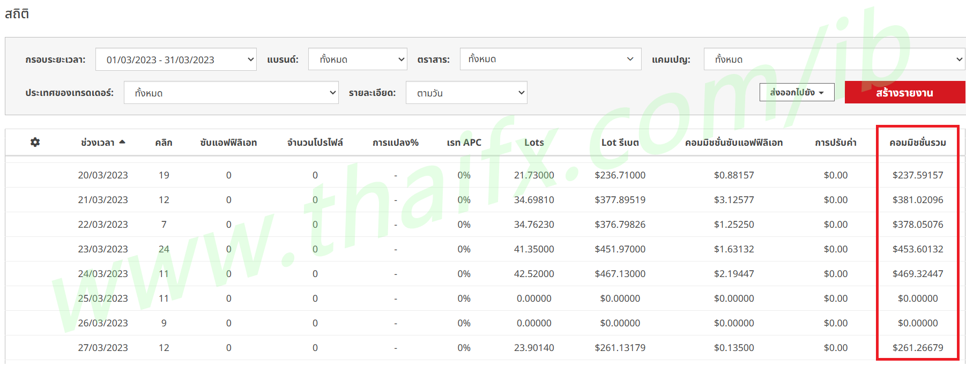
Task: Sort table by จำนวนโปรไฟล์ column
Action: coord(315,143)
